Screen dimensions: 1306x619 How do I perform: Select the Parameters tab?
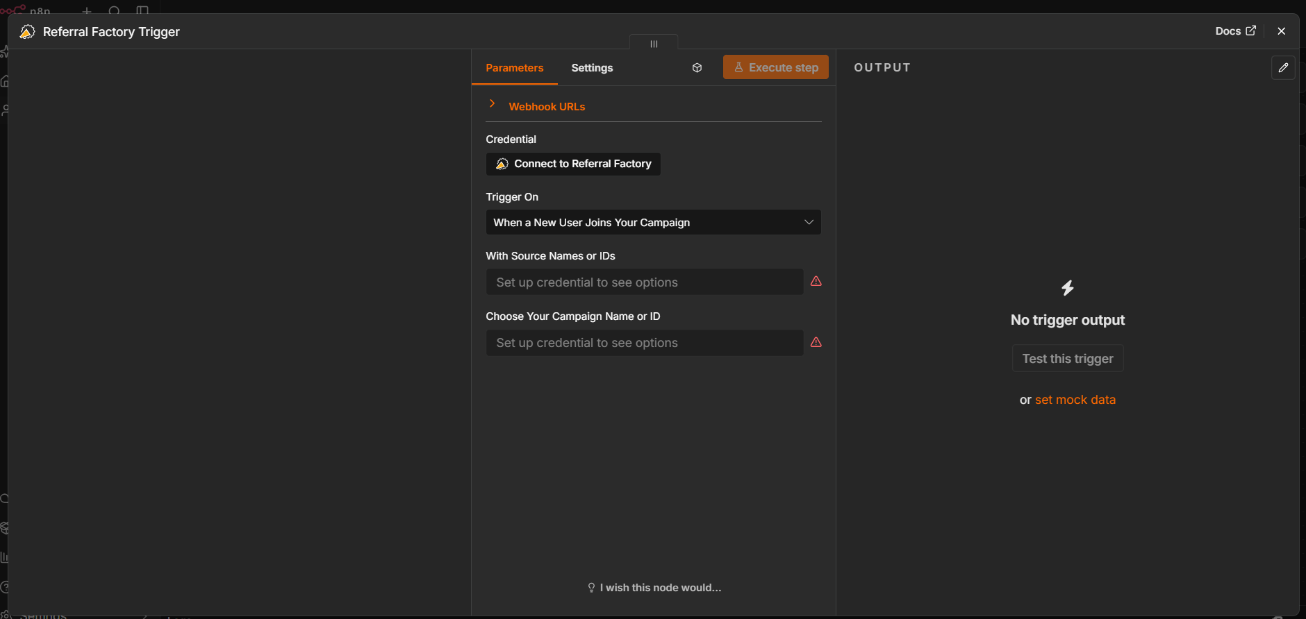coord(514,68)
